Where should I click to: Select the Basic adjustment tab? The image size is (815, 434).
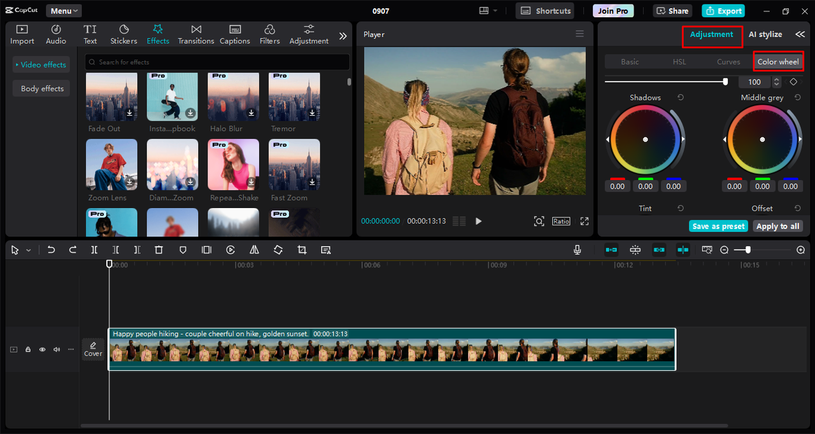click(x=630, y=62)
